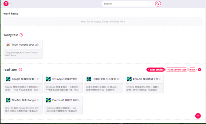206x124 pixels.
Task: Open the 'Chrome 稍後處理工作區' card title
Action: (147, 79)
